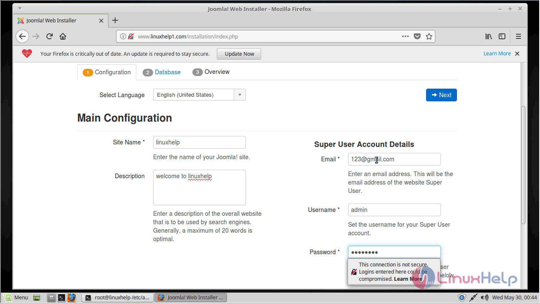
Task: Switch to the Configuration step tab
Action: pyautogui.click(x=107, y=72)
